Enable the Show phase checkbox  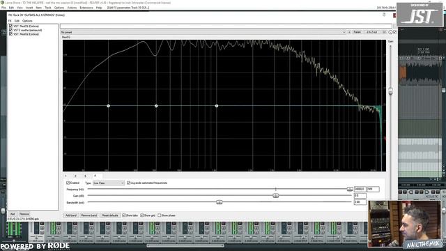coord(160,215)
